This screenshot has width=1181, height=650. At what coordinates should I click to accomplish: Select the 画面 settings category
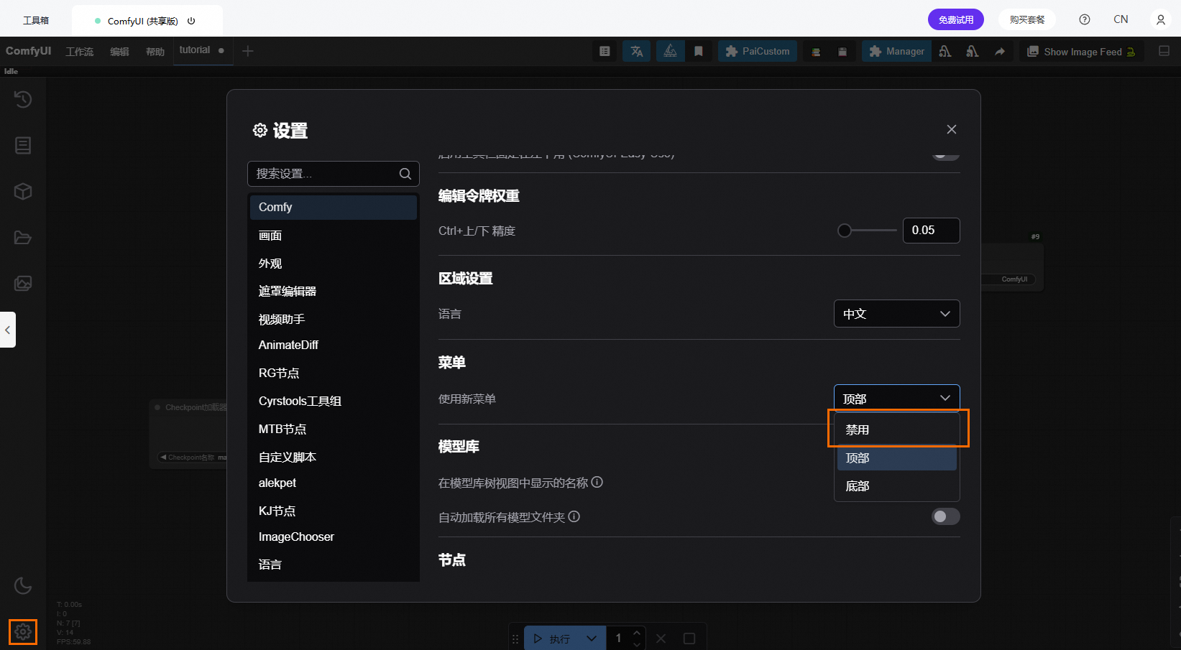coord(334,236)
